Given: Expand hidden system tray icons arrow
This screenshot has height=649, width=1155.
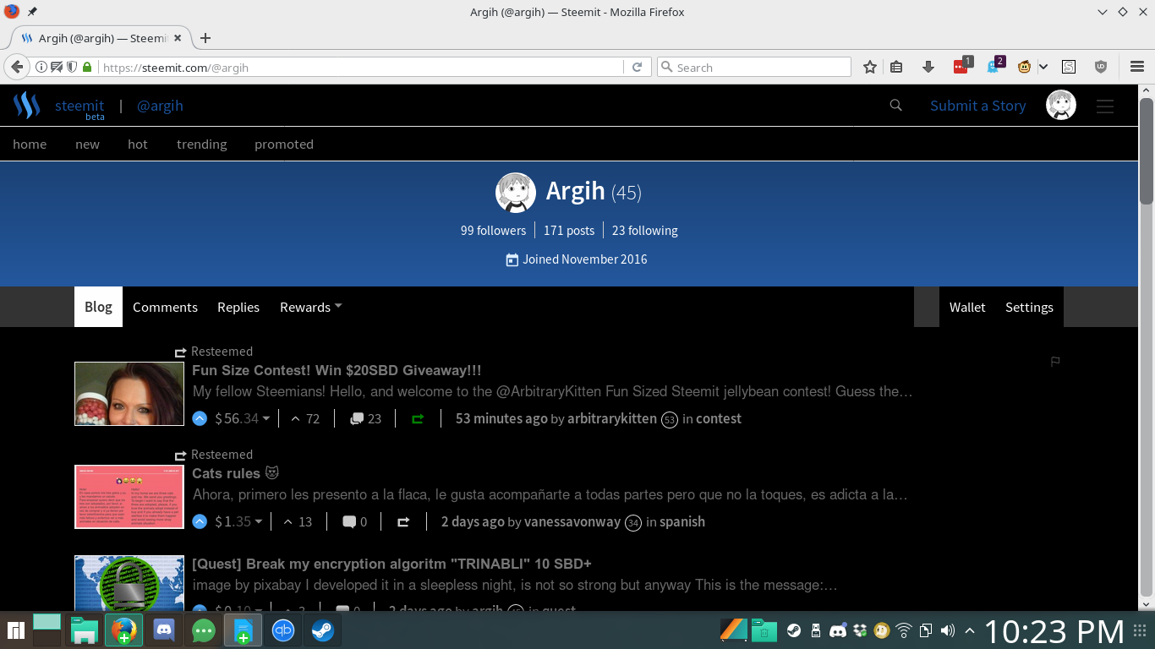Looking at the screenshot, I should pyautogui.click(x=969, y=630).
